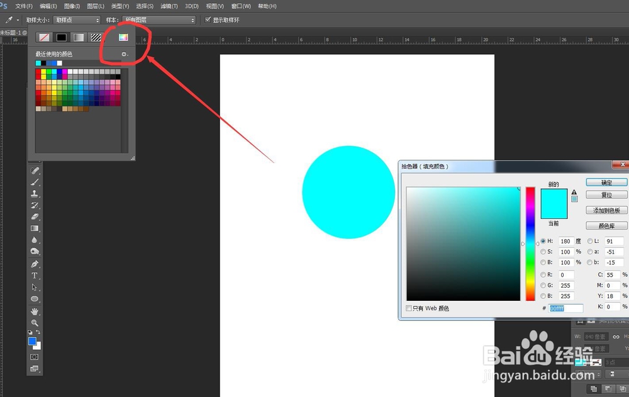The width and height of the screenshot is (629, 397).
Task: Select the Horizontal Type tool
Action: pos(35,276)
